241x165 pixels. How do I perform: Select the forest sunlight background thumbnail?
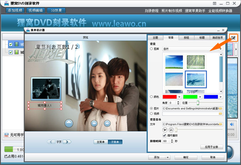click(196, 62)
